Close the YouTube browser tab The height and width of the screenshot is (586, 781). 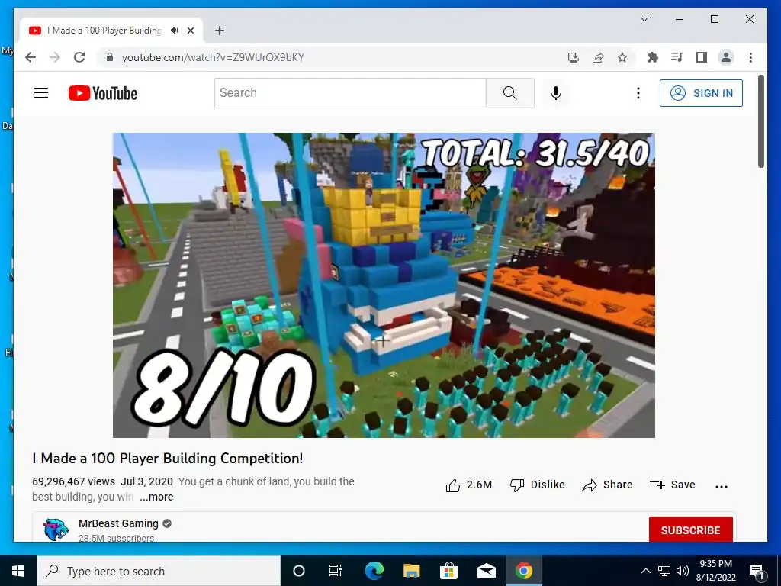190,31
